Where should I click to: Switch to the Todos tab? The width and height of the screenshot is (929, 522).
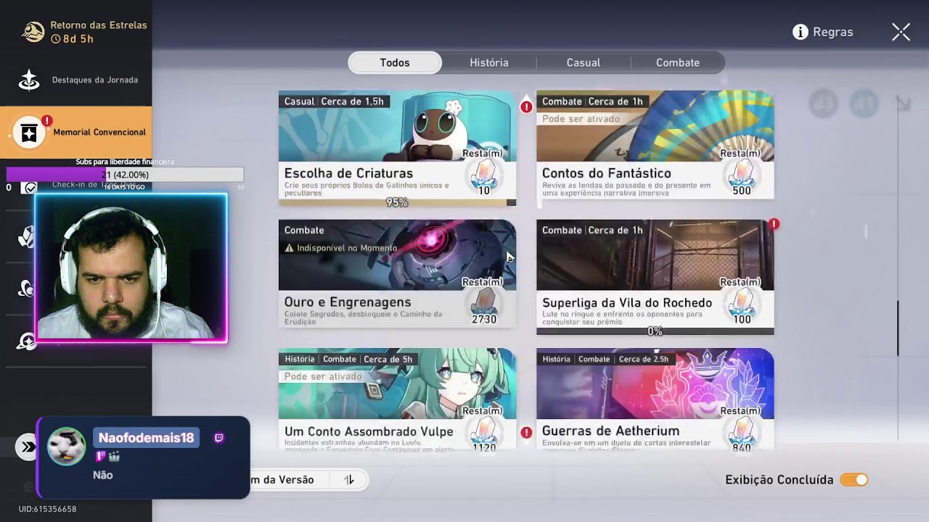tap(395, 62)
